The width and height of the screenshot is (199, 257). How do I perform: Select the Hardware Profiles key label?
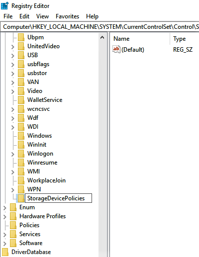[42, 216]
